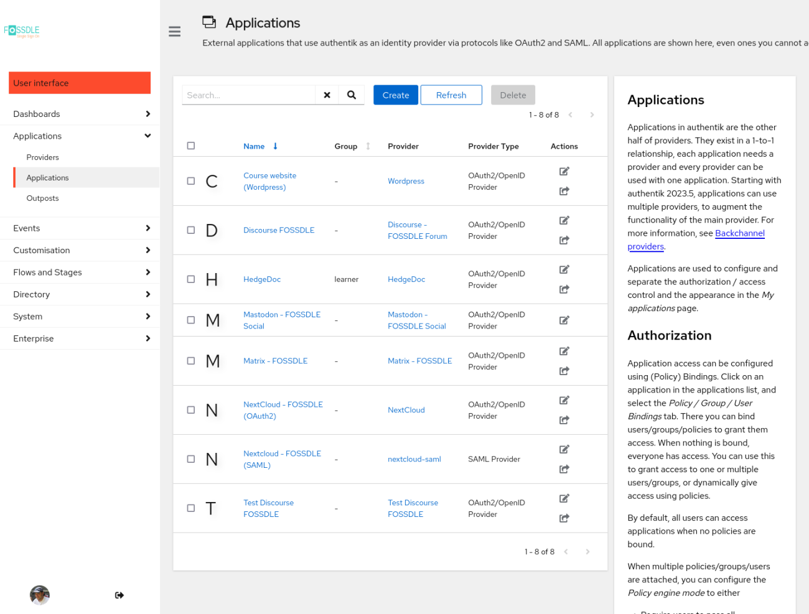
Task: Check the Discourse FOSSDLE row checkbox
Action: click(191, 230)
